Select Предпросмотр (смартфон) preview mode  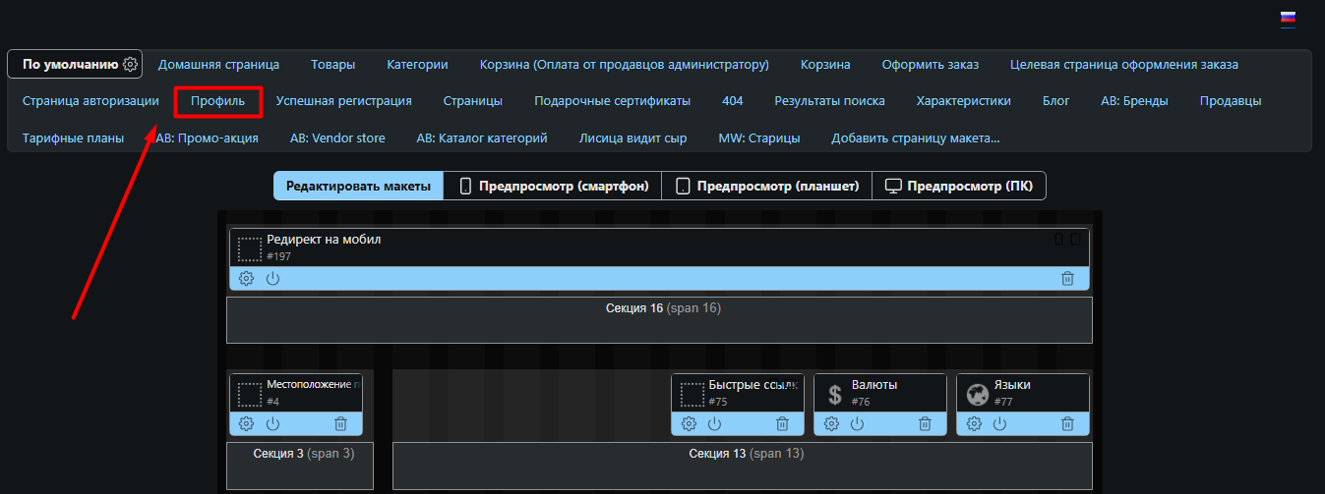pyautogui.click(x=553, y=186)
